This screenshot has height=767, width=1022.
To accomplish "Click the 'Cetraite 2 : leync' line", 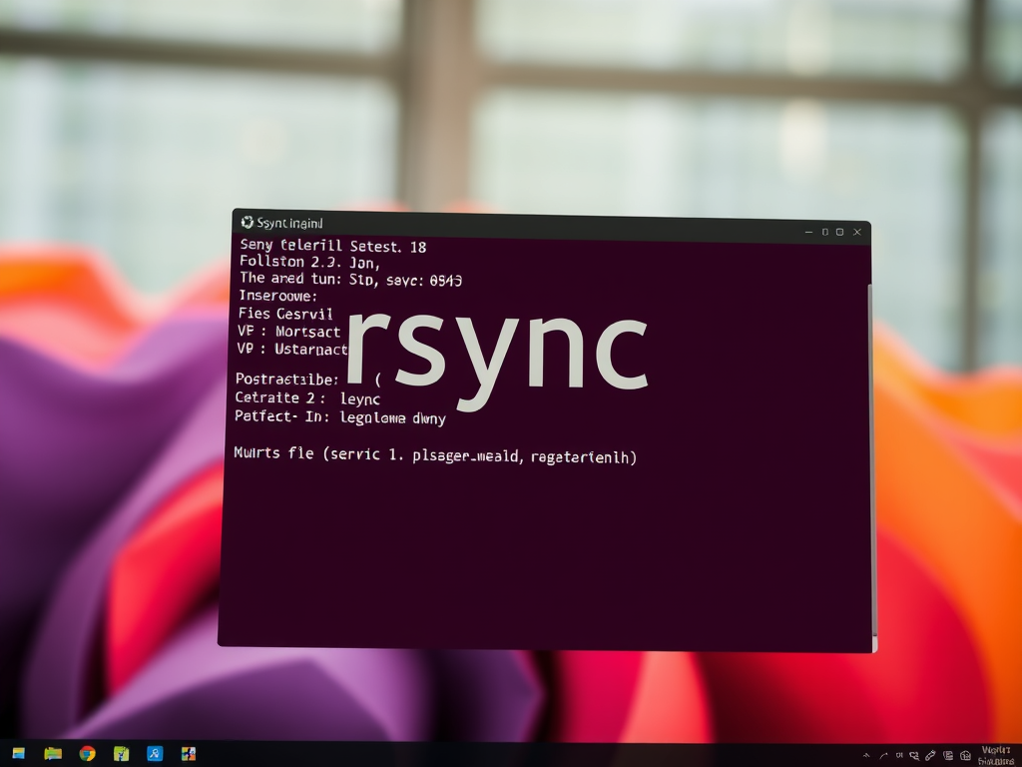I will (307, 397).
